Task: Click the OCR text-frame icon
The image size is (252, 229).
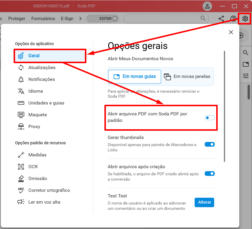Action: [21, 167]
